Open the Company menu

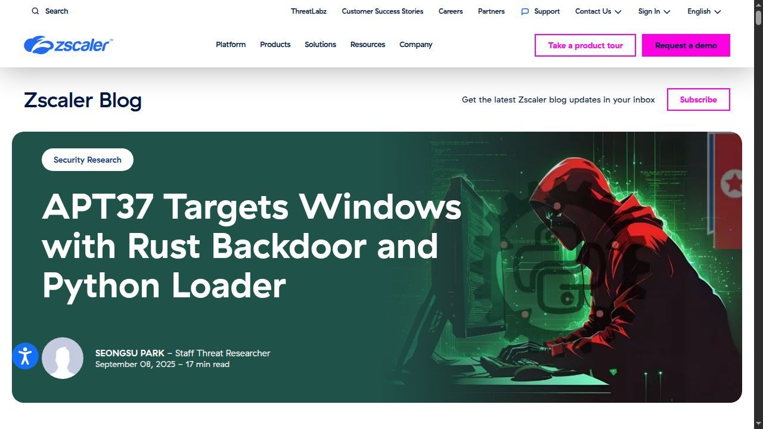coord(415,45)
